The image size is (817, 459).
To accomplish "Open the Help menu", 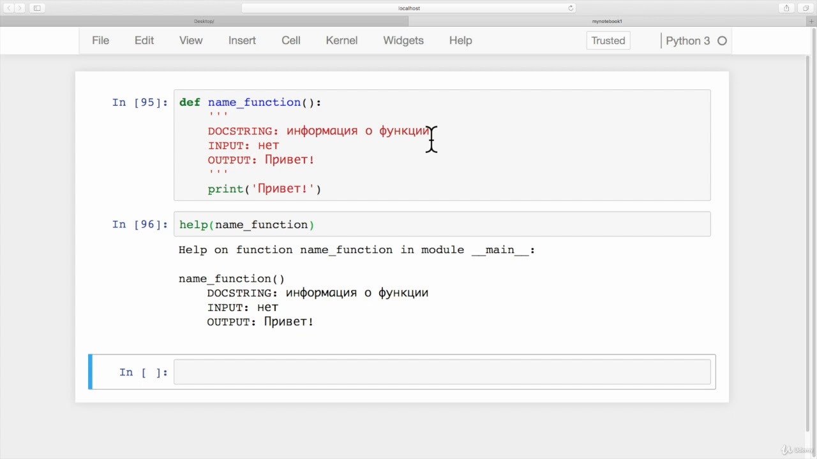I will (460, 40).
